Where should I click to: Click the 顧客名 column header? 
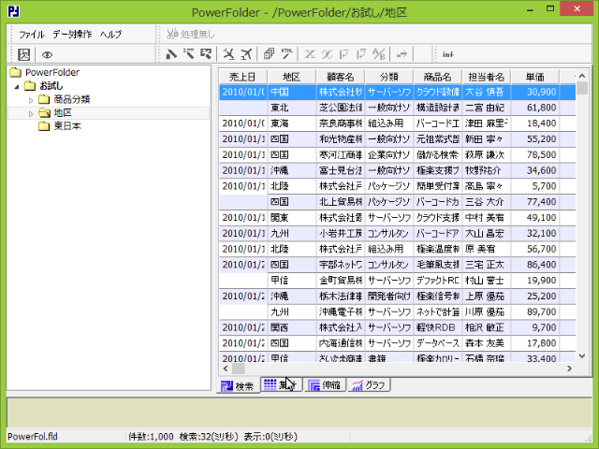[341, 77]
